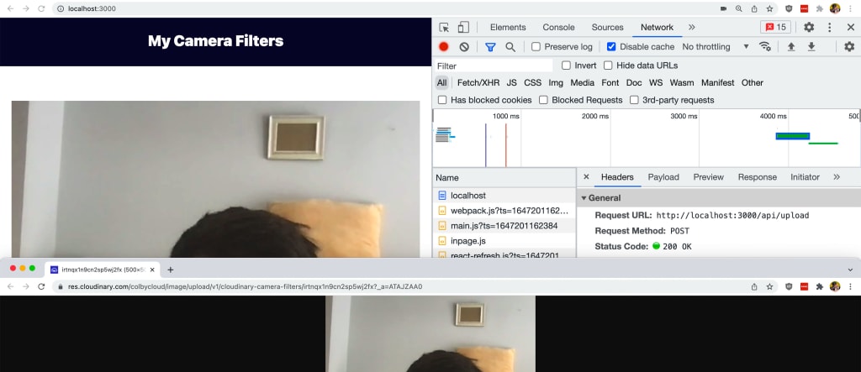Image resolution: width=861 pixels, height=372 pixels.
Task: Open the Preview tab
Action: pos(708,176)
